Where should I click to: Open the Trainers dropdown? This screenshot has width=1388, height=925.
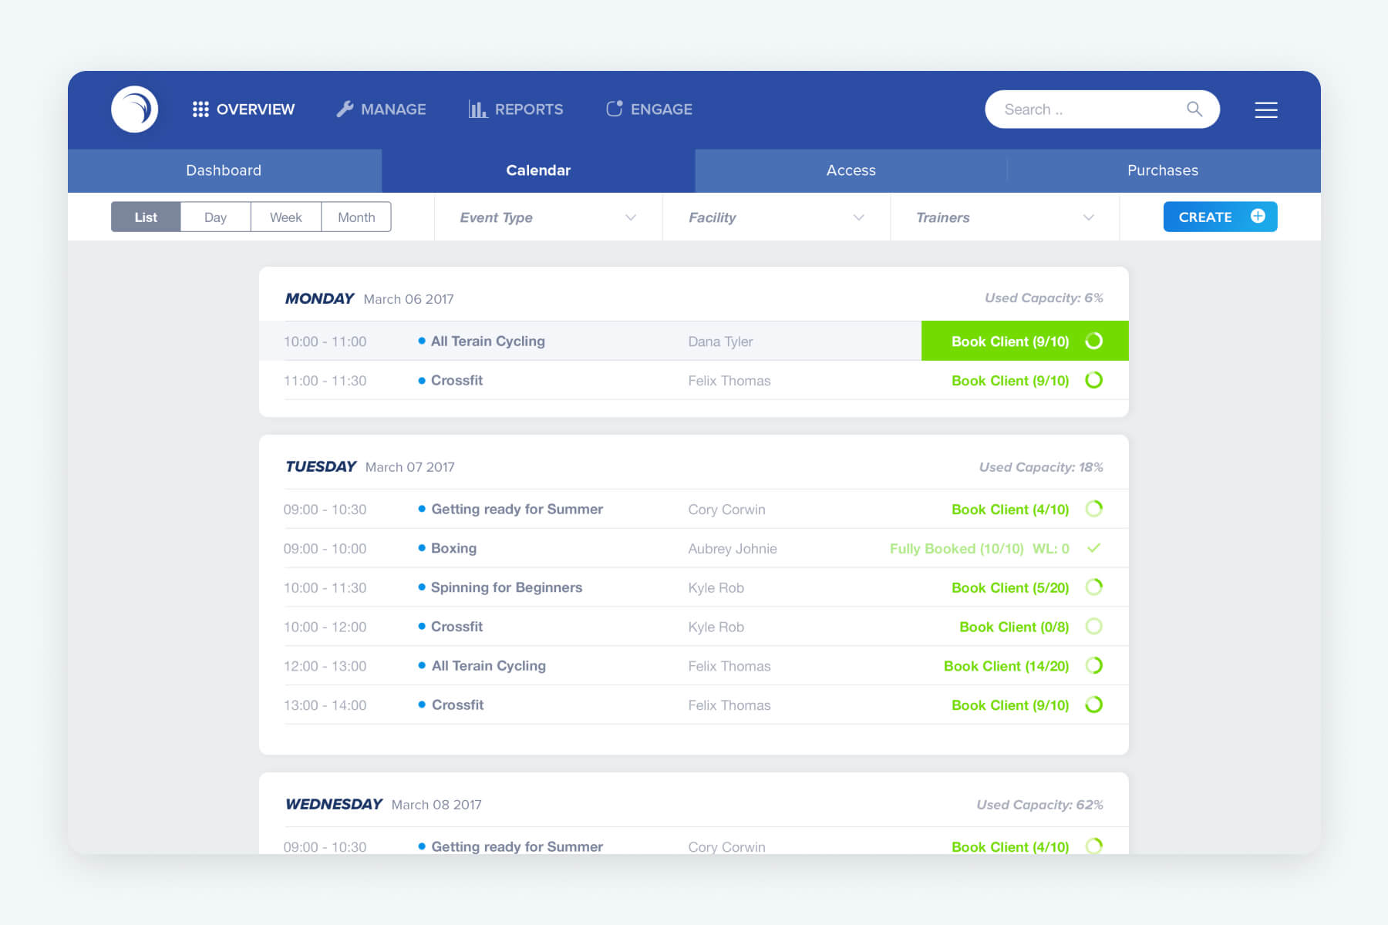tap(1005, 217)
